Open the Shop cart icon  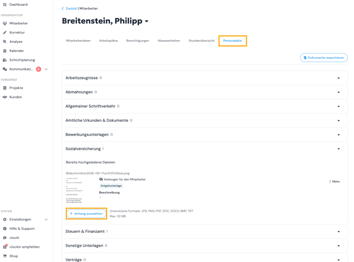[5, 256]
